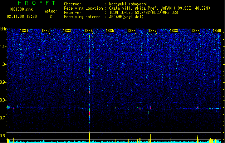Click the long carrier echo near 1340
Screen dimensions: 225x143
214,109
